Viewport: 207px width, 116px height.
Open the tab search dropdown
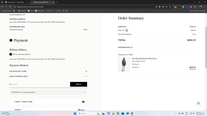2,2
